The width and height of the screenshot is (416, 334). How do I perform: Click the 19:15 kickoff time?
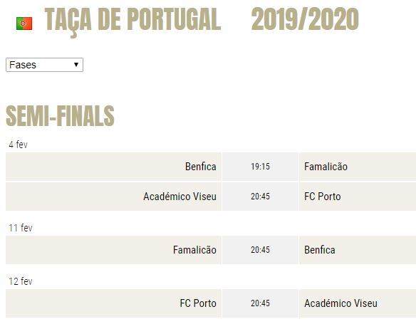(260, 167)
